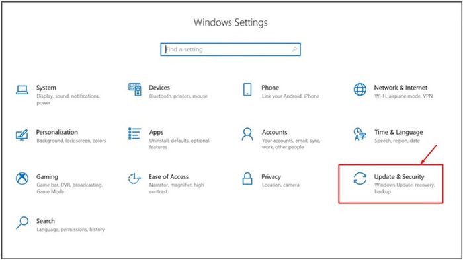Focus the Find a setting search field

click(x=231, y=49)
